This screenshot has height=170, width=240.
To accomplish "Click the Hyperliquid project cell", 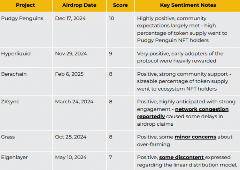I will (x=26, y=57).
